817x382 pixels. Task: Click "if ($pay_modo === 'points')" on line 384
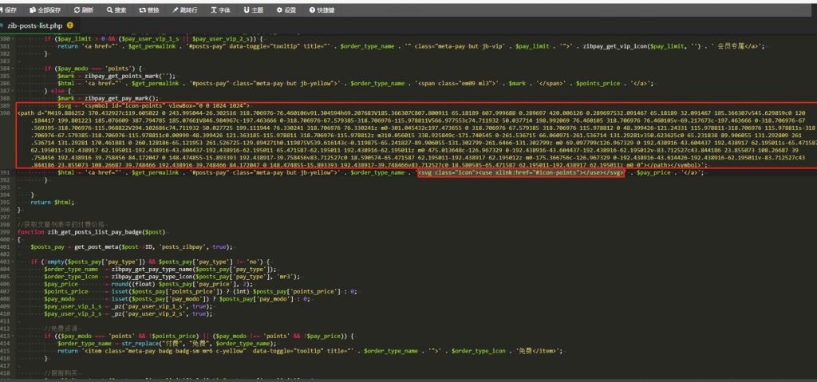coord(91,69)
